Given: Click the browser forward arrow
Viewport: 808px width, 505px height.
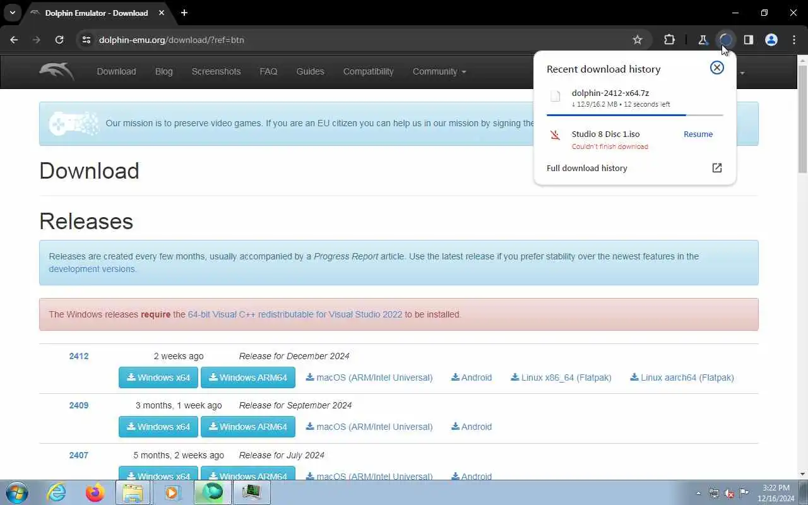Looking at the screenshot, I should [x=37, y=40].
